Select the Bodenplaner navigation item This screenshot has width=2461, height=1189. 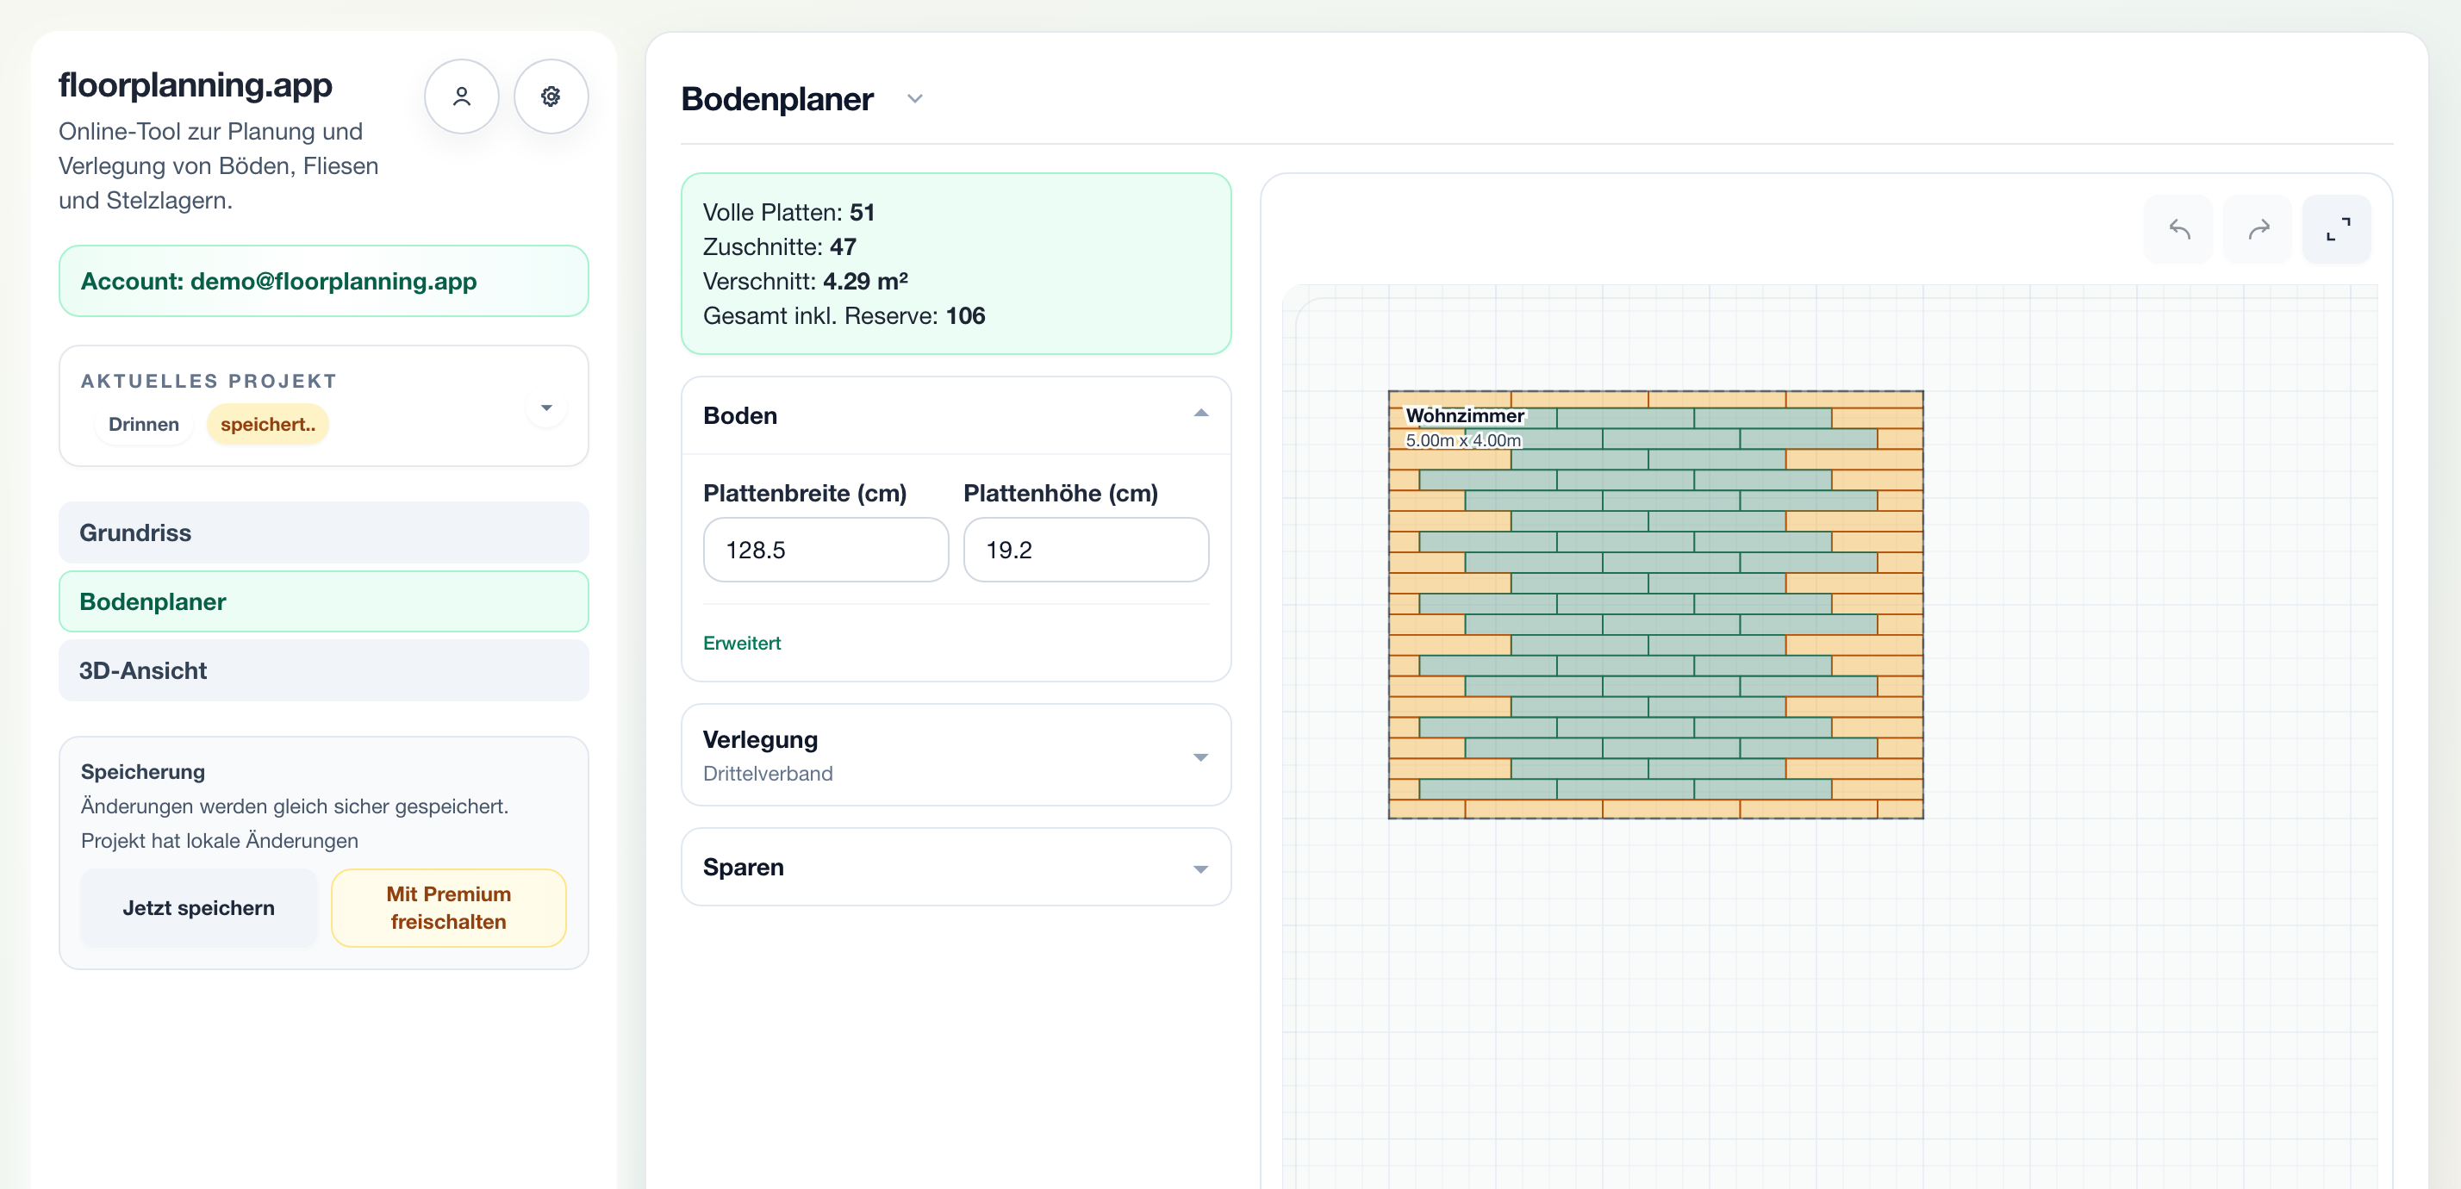tap(324, 601)
